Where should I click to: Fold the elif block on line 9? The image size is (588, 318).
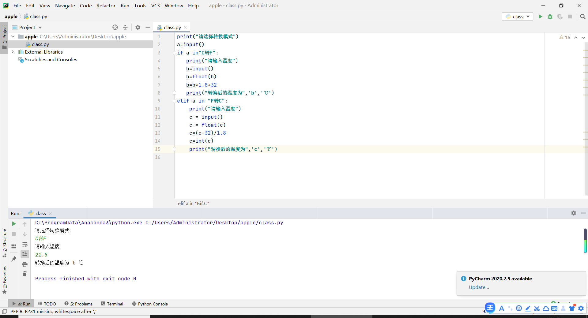174,101
